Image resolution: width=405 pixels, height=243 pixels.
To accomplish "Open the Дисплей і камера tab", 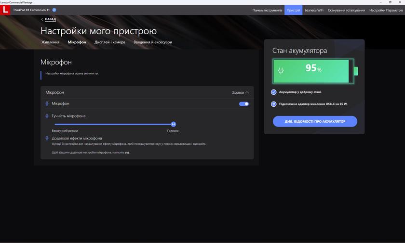I will pyautogui.click(x=109, y=42).
